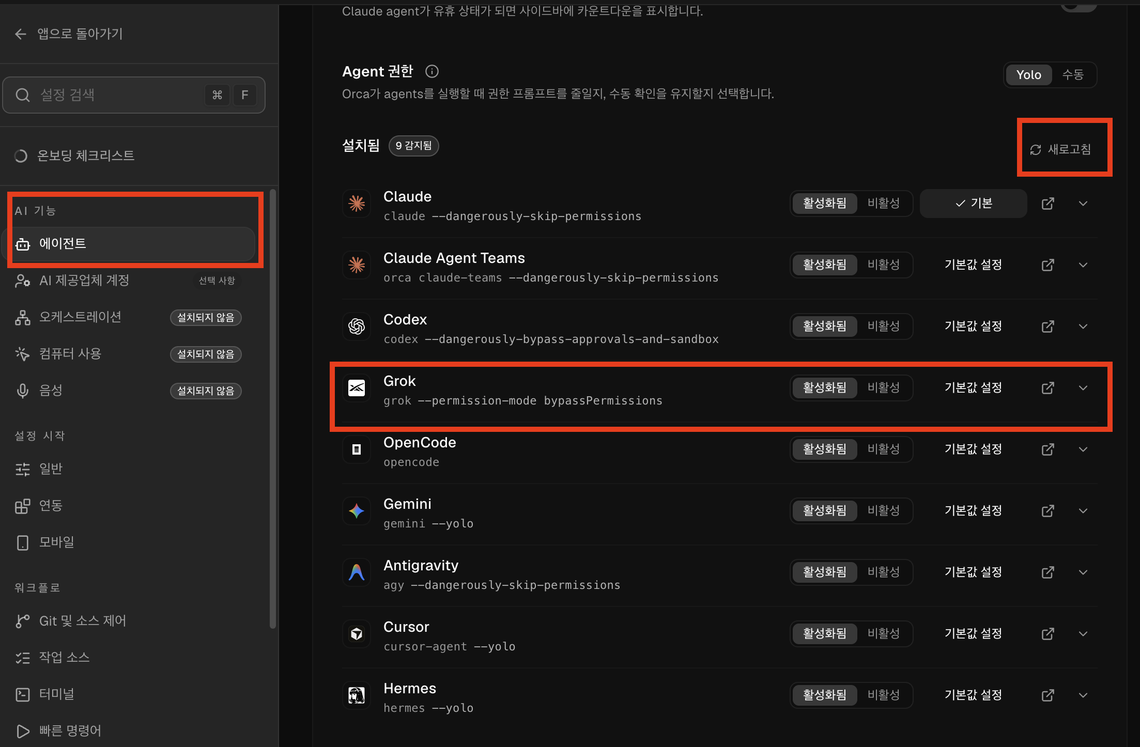Open 작업 소스 settings
This screenshot has width=1140, height=747.
point(129,658)
